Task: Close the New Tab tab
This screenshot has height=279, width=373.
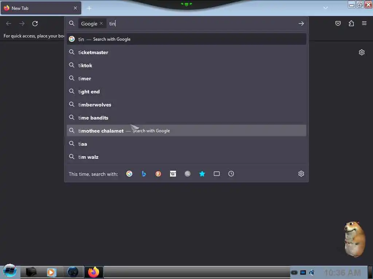Action: click(x=75, y=8)
